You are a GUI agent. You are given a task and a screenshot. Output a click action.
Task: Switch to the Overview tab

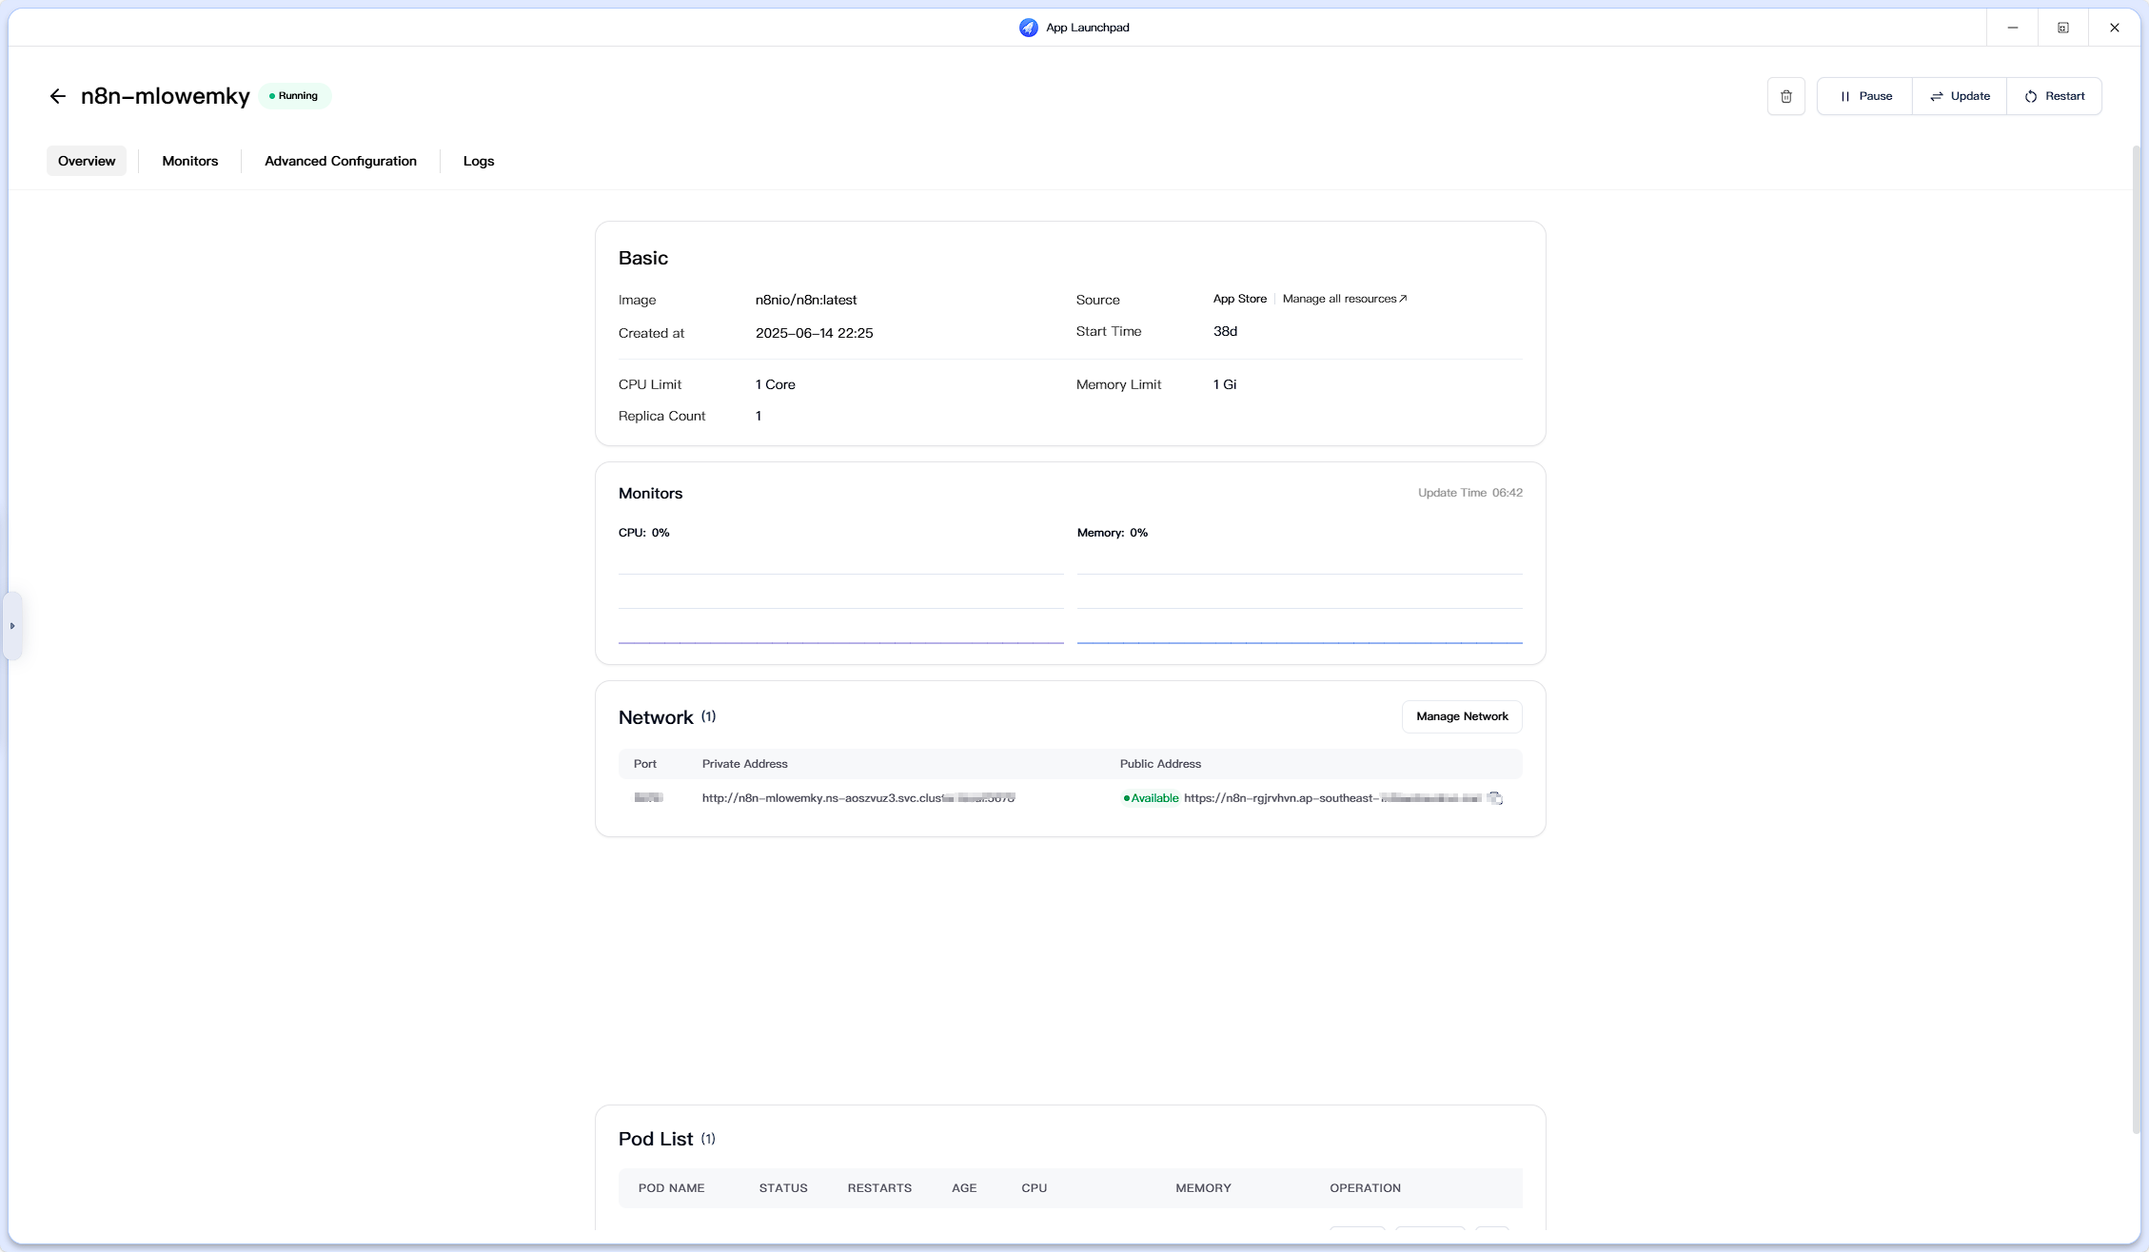click(87, 161)
